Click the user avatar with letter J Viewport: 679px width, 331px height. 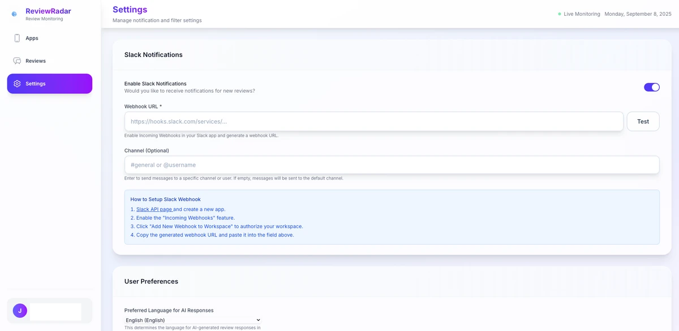coord(20,311)
